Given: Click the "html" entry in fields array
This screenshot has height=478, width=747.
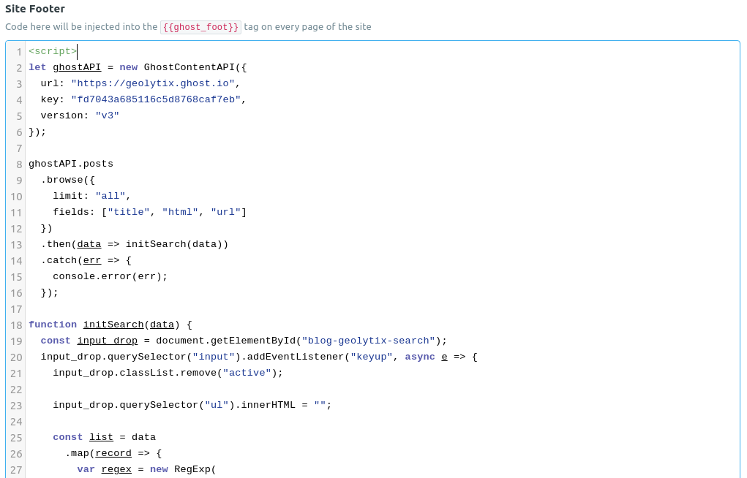Looking at the screenshot, I should [180, 212].
